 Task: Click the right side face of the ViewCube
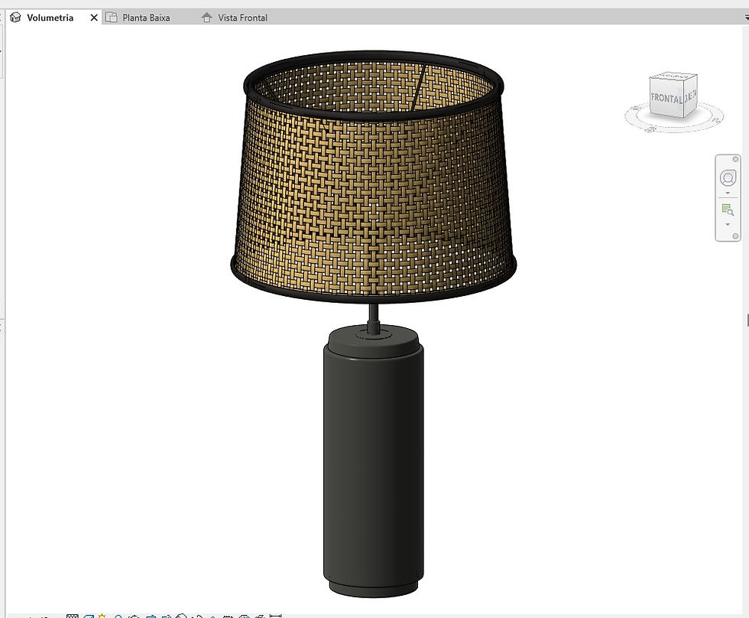(691, 96)
